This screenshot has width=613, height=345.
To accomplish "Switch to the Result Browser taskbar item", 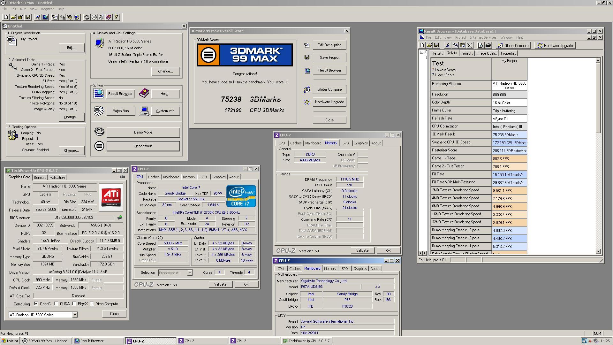I will pos(98,341).
